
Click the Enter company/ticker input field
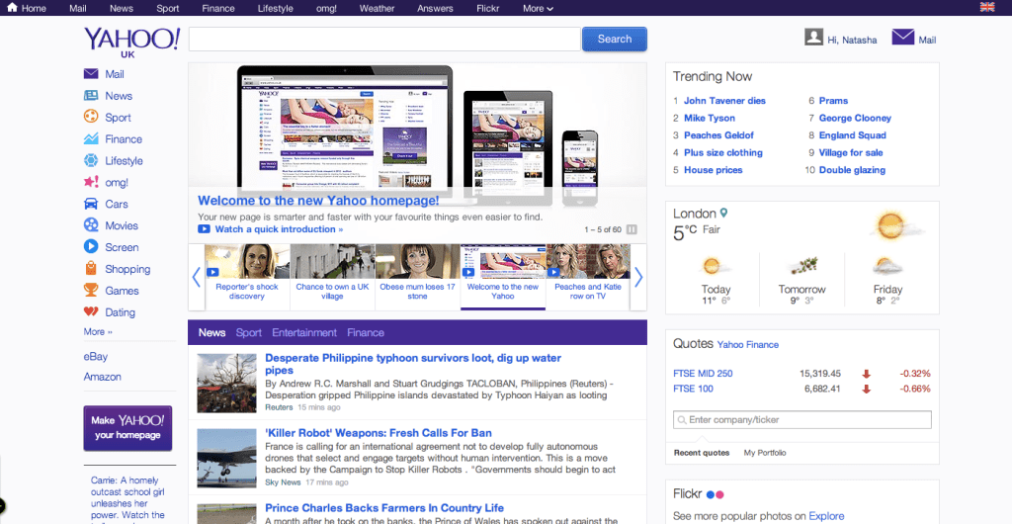pos(802,420)
